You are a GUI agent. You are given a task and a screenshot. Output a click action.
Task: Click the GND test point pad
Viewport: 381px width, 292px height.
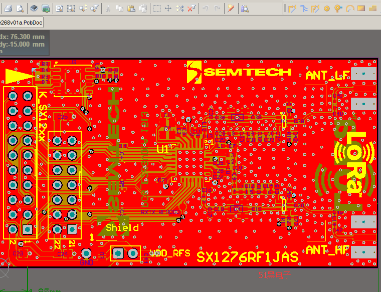pyautogui.click(x=86, y=253)
